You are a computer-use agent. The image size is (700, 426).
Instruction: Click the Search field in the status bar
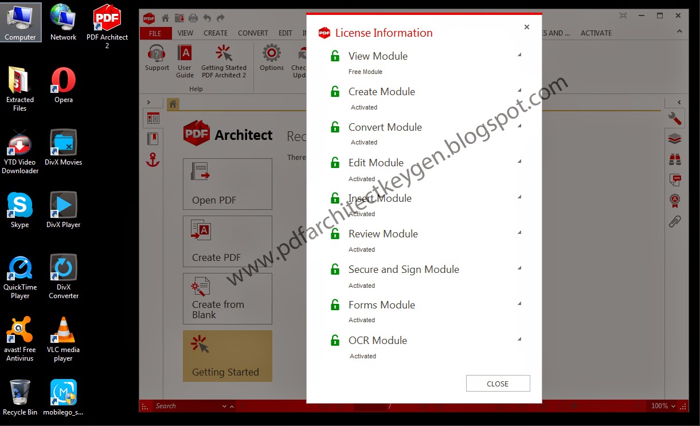pyautogui.click(x=186, y=406)
